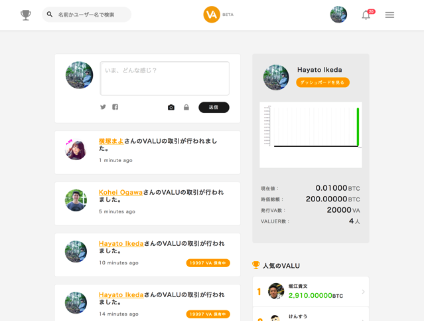Open 横塚まよ profile link
Screen dimensions: 424x321
[111, 141]
